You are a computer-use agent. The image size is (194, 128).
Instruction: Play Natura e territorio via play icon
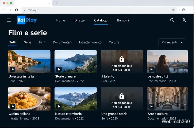[x=59, y=106]
